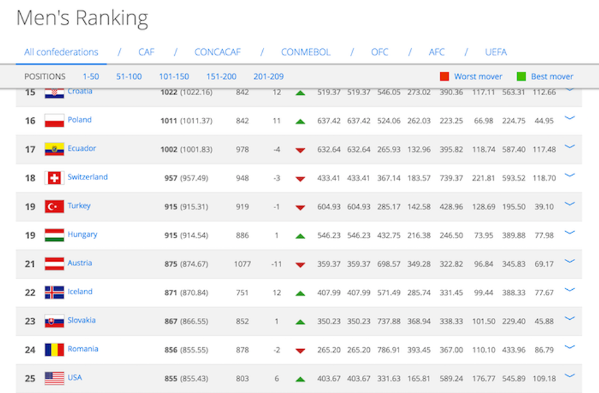Show positions 51-100
Screen dimensions: 599x393
click(x=129, y=77)
